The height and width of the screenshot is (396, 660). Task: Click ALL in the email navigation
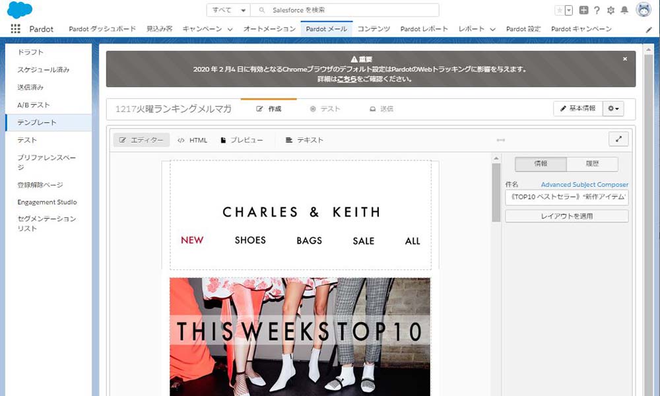point(412,241)
